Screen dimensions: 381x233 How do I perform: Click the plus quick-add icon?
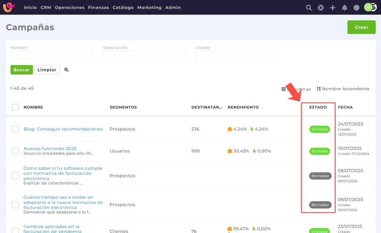[x=333, y=8]
